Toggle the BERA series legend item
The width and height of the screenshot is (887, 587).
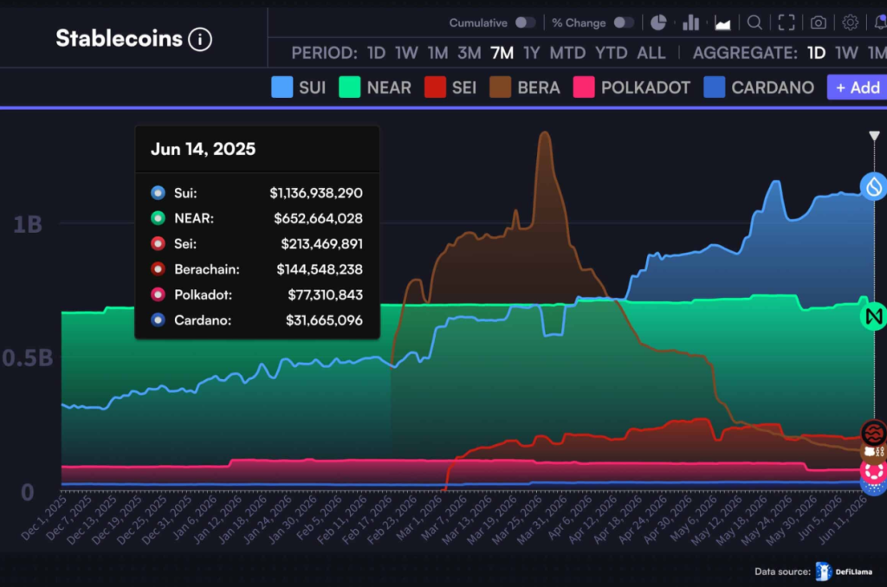point(524,87)
